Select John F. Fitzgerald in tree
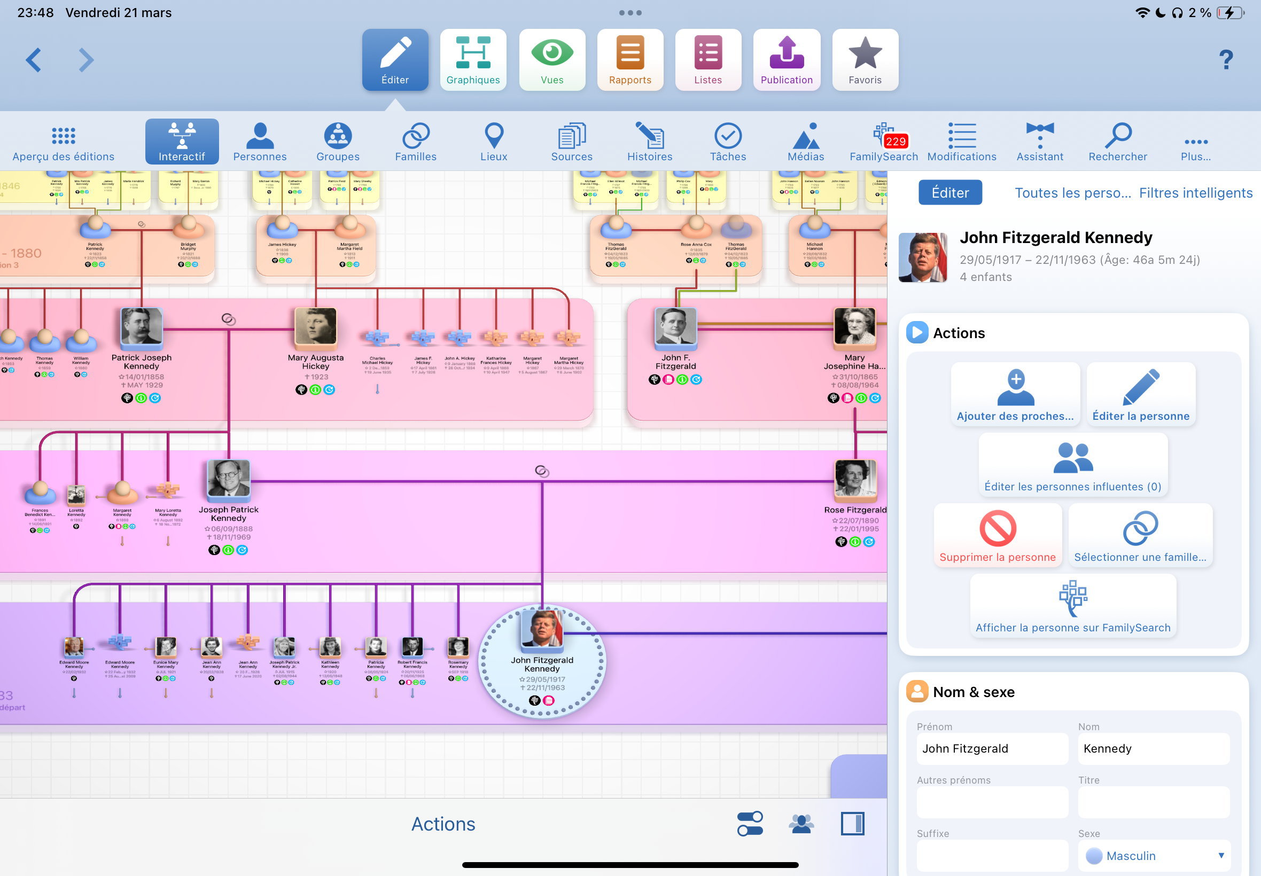Image resolution: width=1261 pixels, height=876 pixels. click(x=676, y=329)
